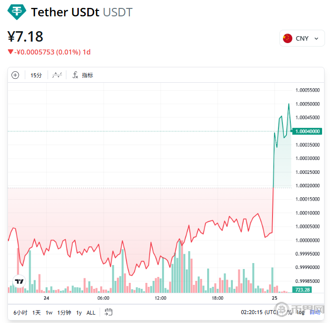The image size is (330, 323).
Task: Click the 723.28 volume label
Action: pyautogui.click(x=302, y=289)
